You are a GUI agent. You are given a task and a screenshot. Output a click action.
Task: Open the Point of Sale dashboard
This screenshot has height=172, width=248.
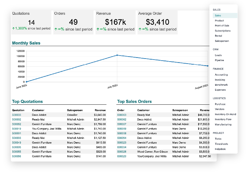point(222,26)
